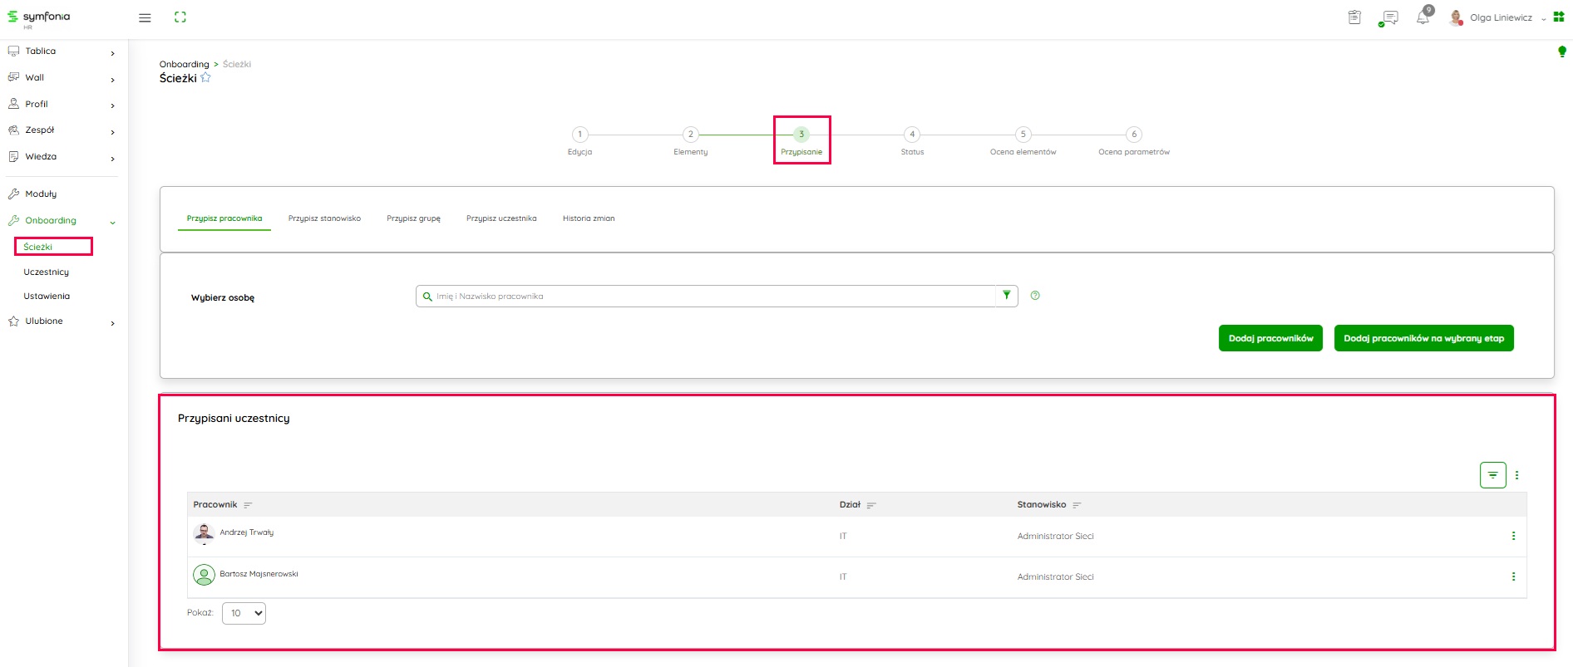Open the clipboard tasks icon
This screenshot has height=667, width=1573.
[1354, 17]
